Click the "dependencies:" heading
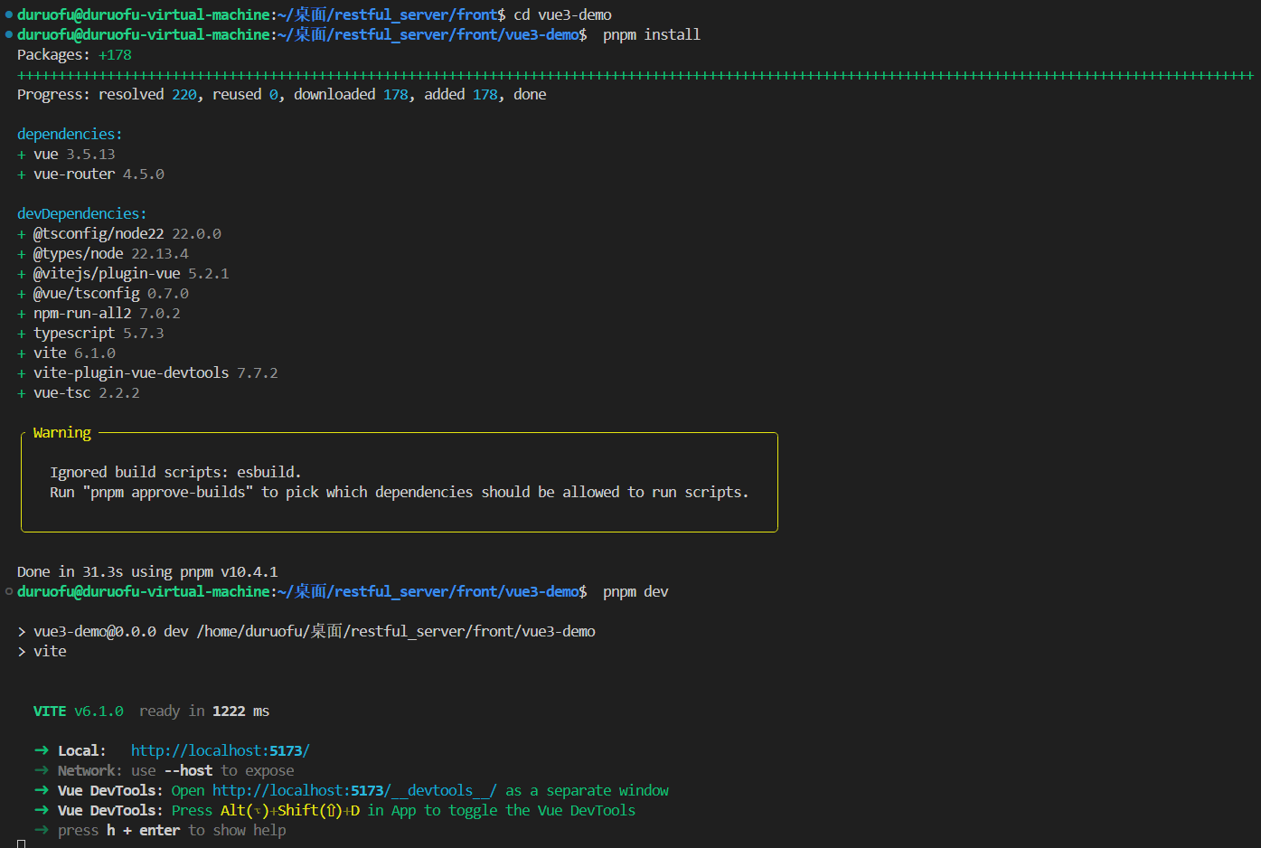The image size is (1261, 848). (x=70, y=135)
